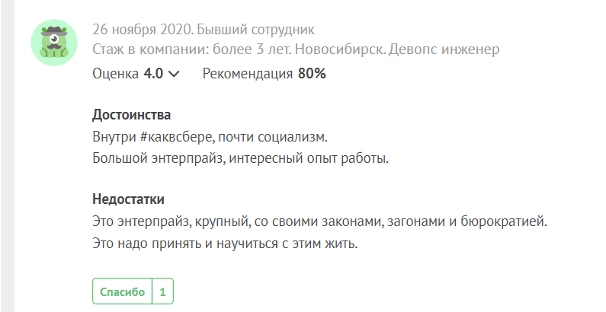Click the line starting Это надо принять
This screenshot has width=606, height=312.
click(x=224, y=245)
